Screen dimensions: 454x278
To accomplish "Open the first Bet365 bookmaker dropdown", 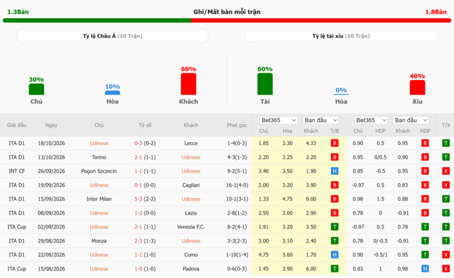I will pos(279,120).
